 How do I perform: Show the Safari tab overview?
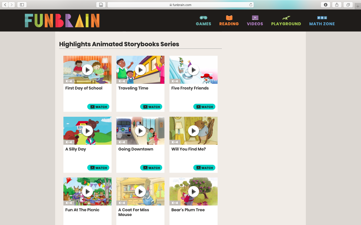(348, 5)
